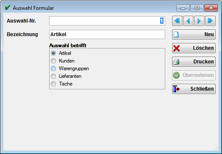Minimize the Auswahl Formular window

(183, 8)
